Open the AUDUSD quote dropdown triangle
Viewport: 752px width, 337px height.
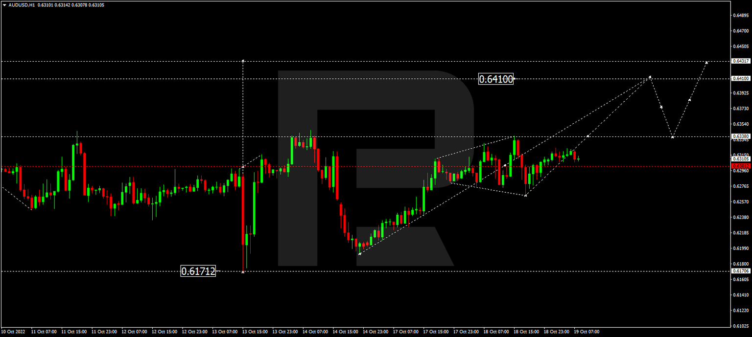(x=4, y=6)
